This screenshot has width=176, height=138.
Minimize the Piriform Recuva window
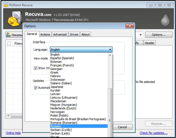click(151, 5)
